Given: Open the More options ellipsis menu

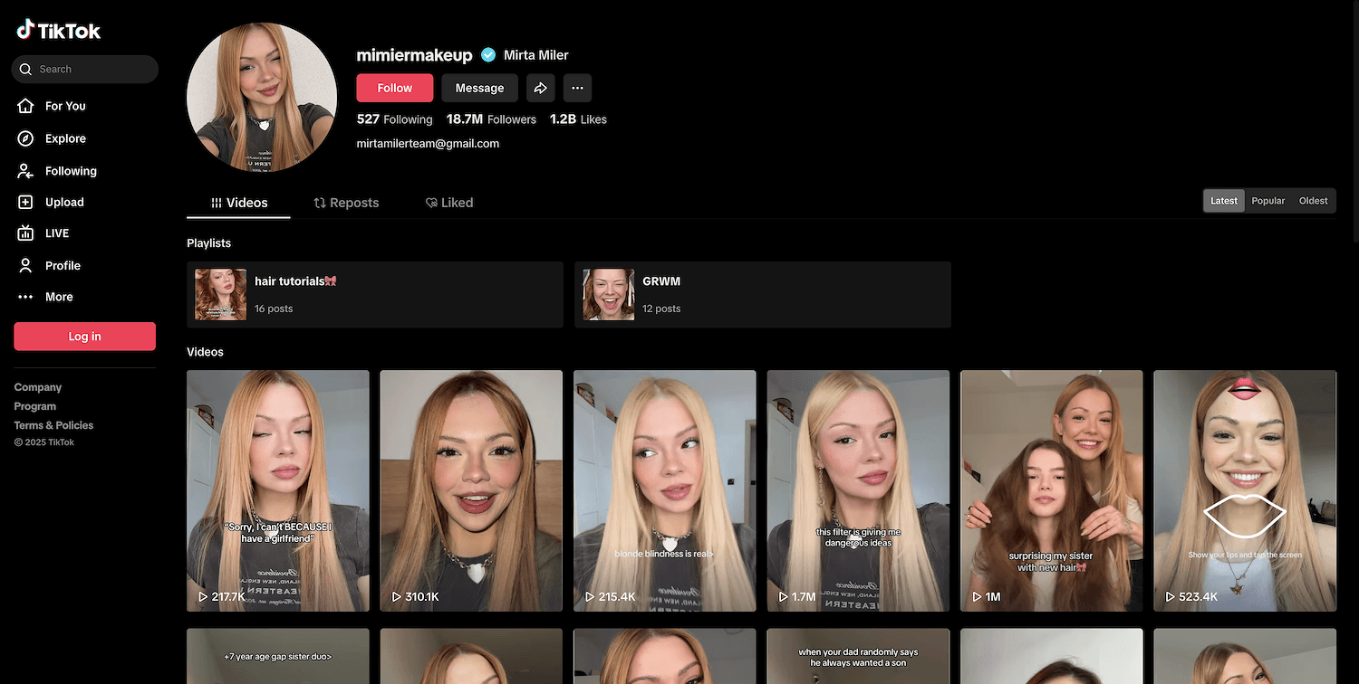Looking at the screenshot, I should pyautogui.click(x=577, y=88).
